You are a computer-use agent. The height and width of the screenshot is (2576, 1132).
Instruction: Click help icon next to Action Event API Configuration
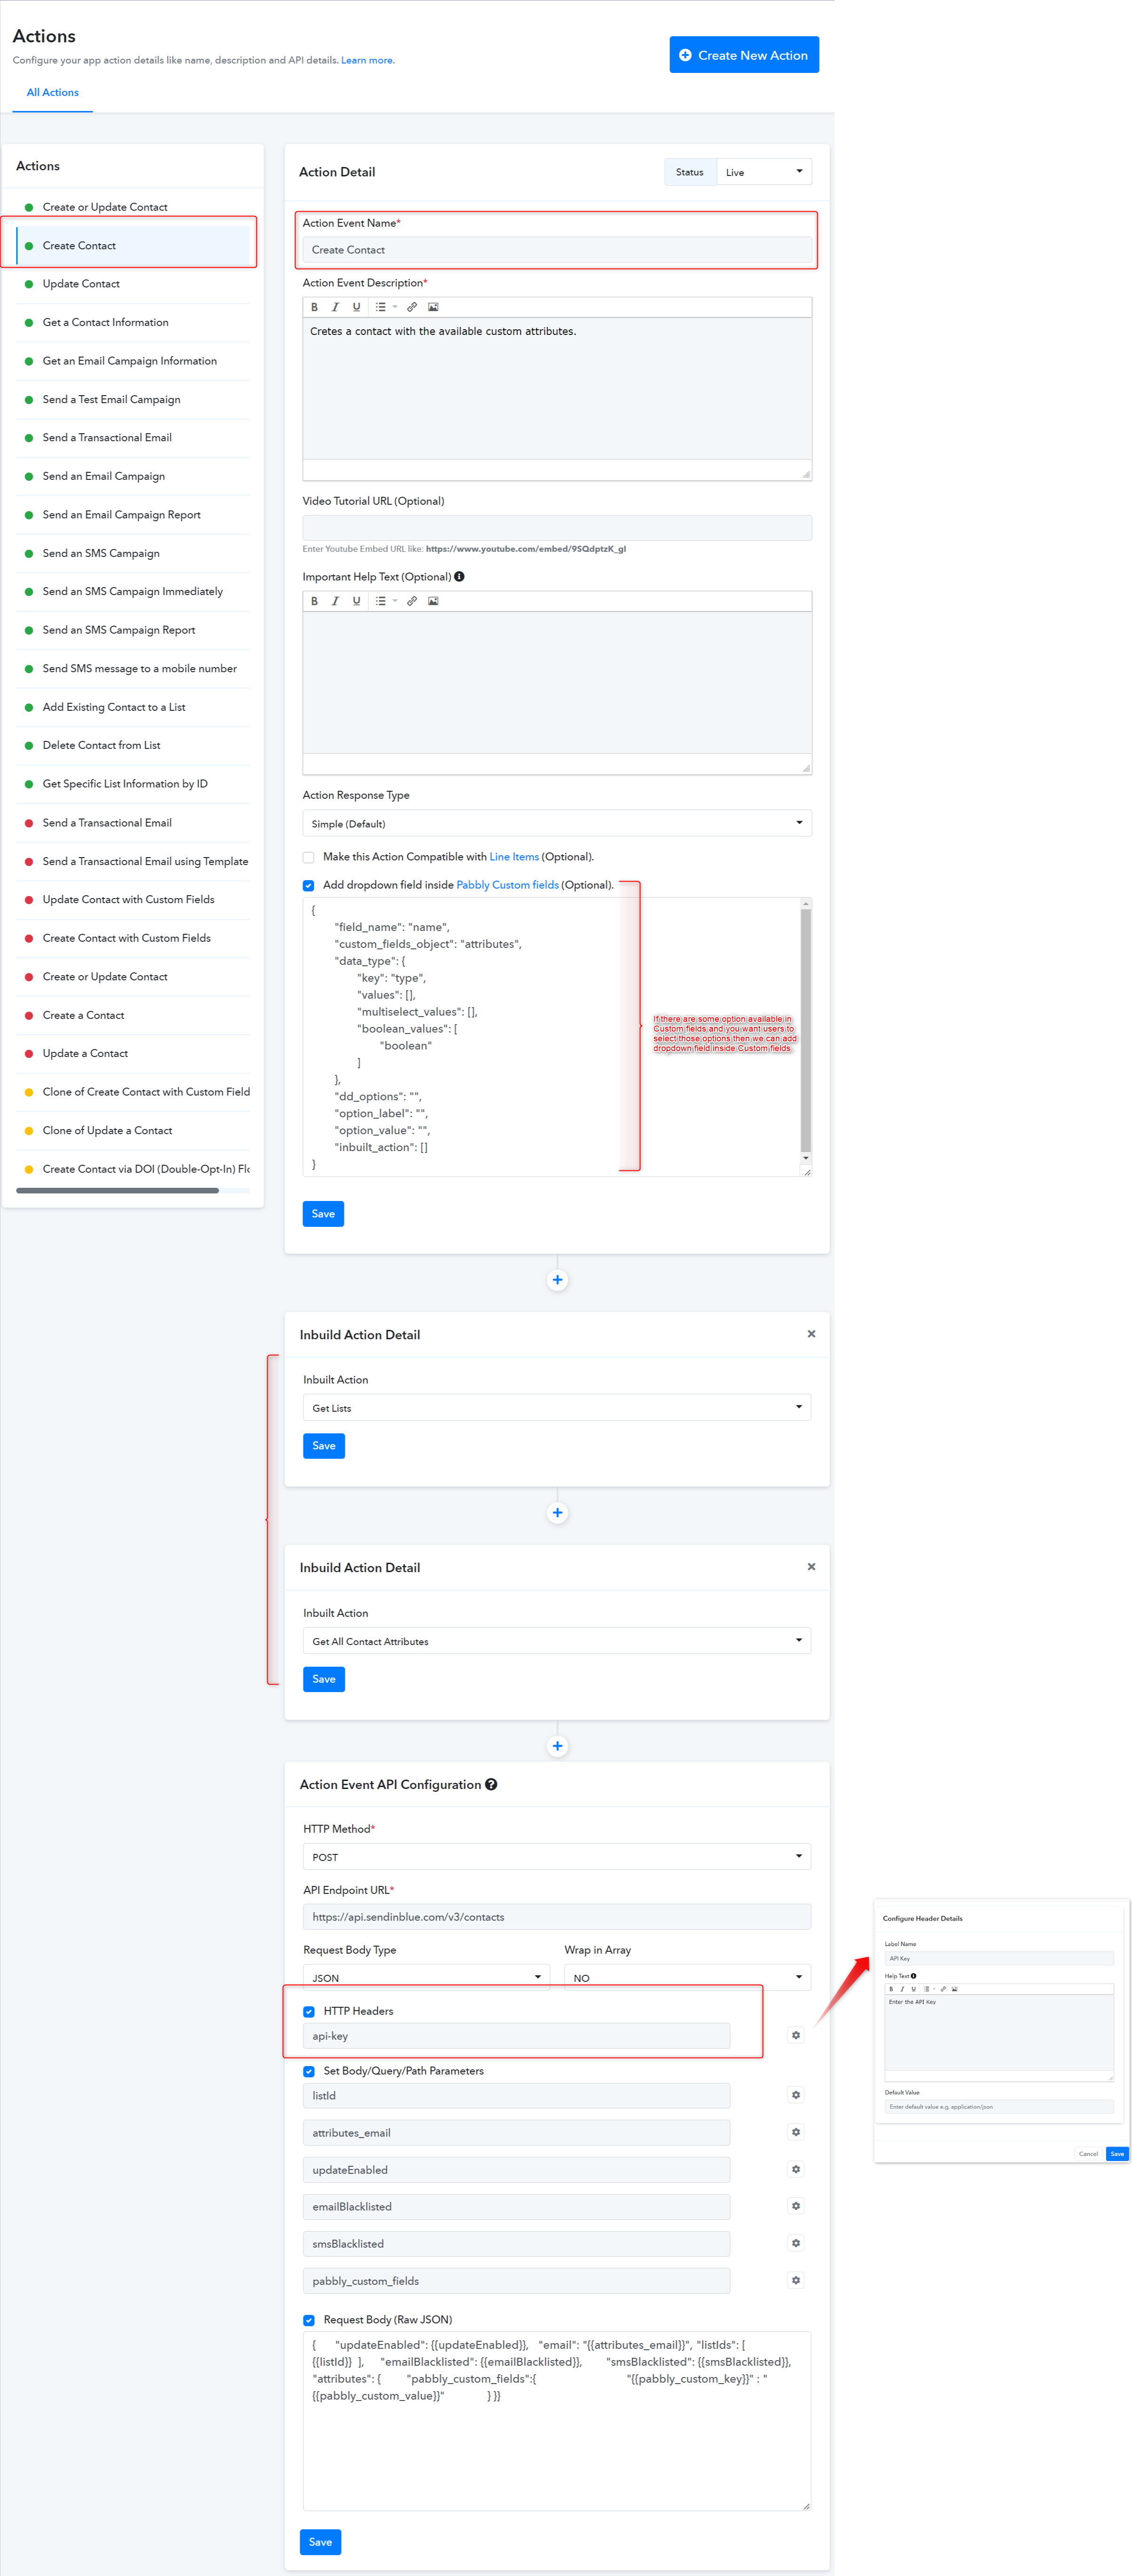(x=491, y=1785)
